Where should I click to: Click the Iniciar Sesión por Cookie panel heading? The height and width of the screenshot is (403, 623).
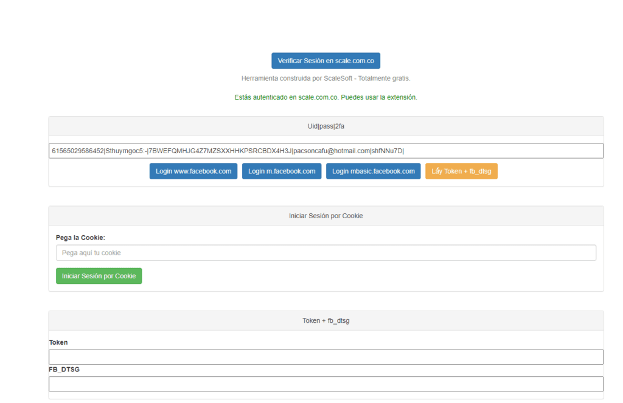[x=325, y=216]
